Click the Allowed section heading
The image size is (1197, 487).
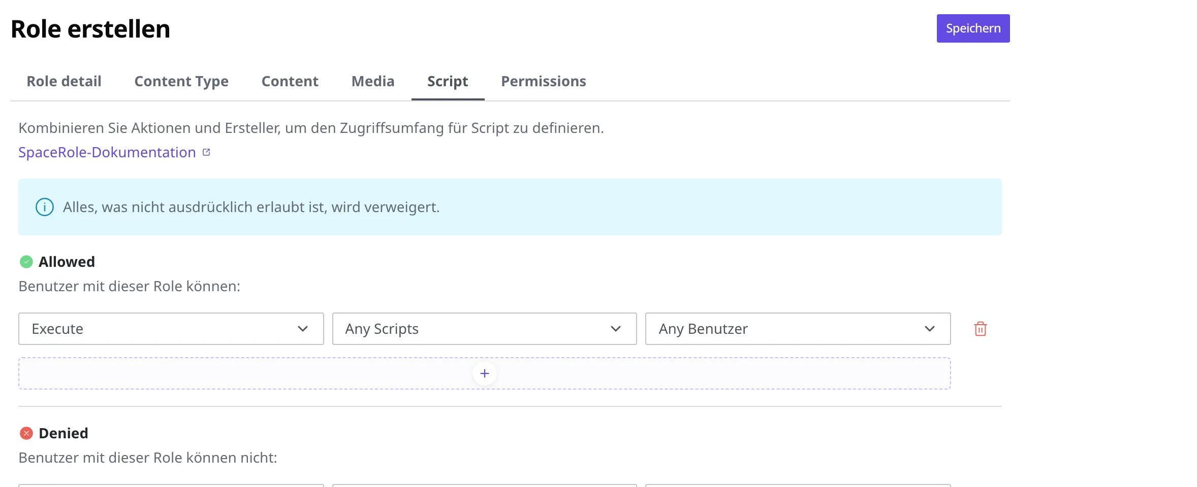point(67,262)
